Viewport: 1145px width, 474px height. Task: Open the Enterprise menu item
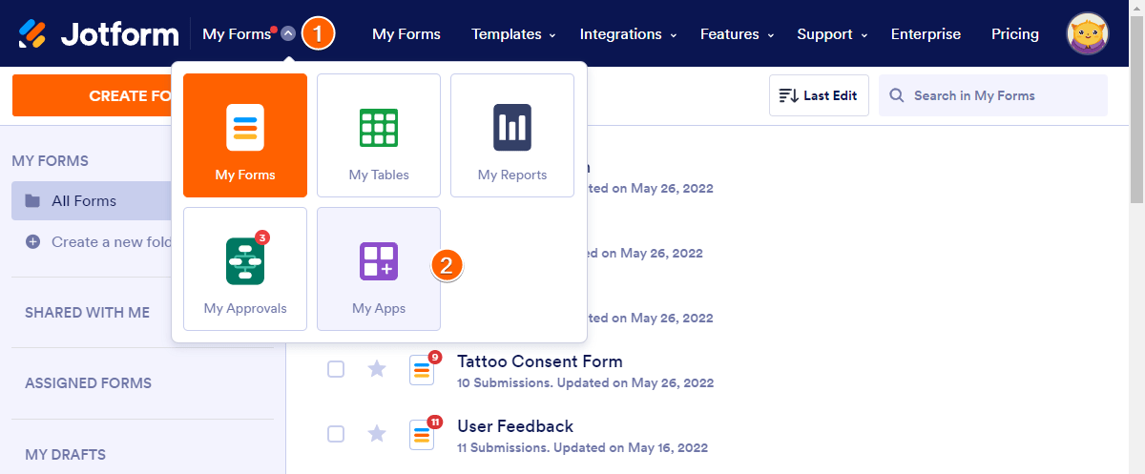[926, 34]
